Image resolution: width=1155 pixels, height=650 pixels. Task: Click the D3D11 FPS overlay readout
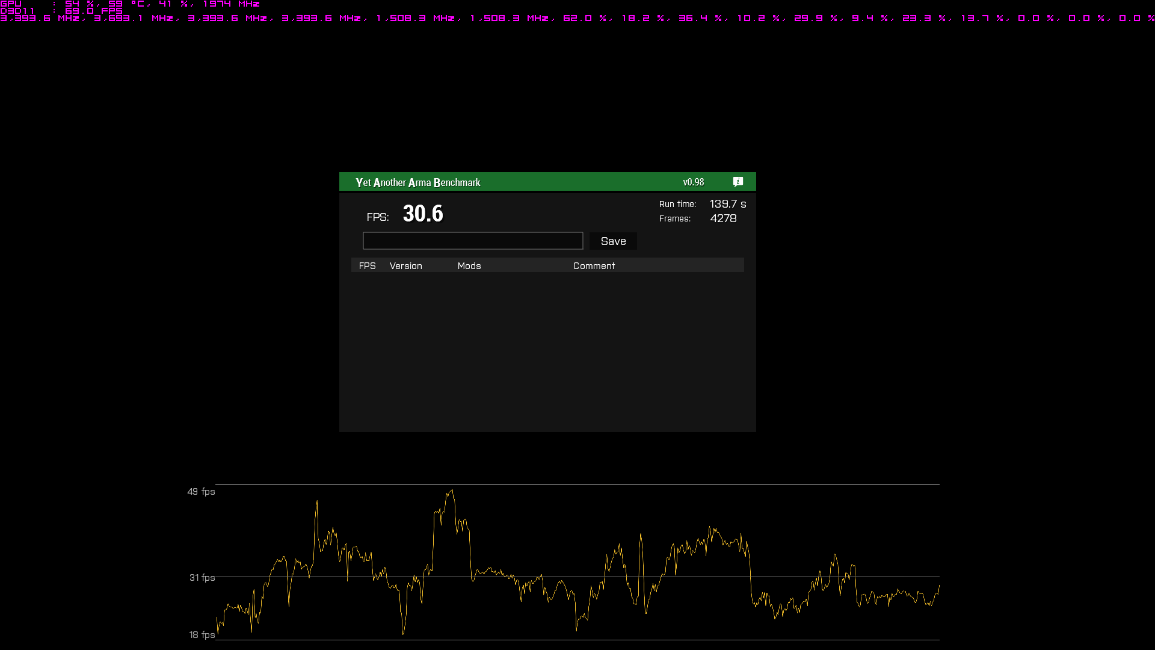point(61,11)
